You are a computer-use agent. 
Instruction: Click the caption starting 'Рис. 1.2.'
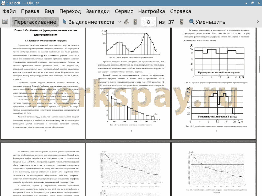(x=131, y=125)
